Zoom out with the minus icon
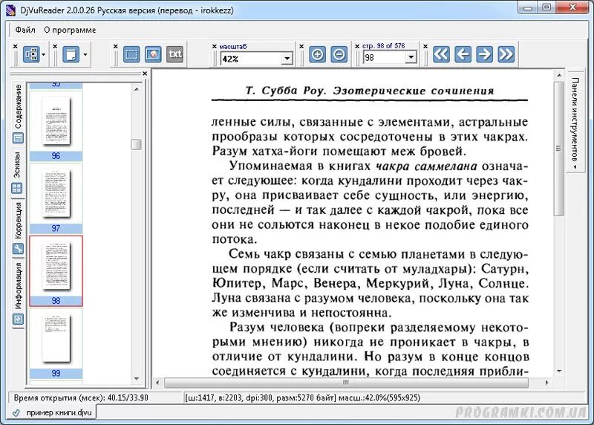 click(339, 54)
